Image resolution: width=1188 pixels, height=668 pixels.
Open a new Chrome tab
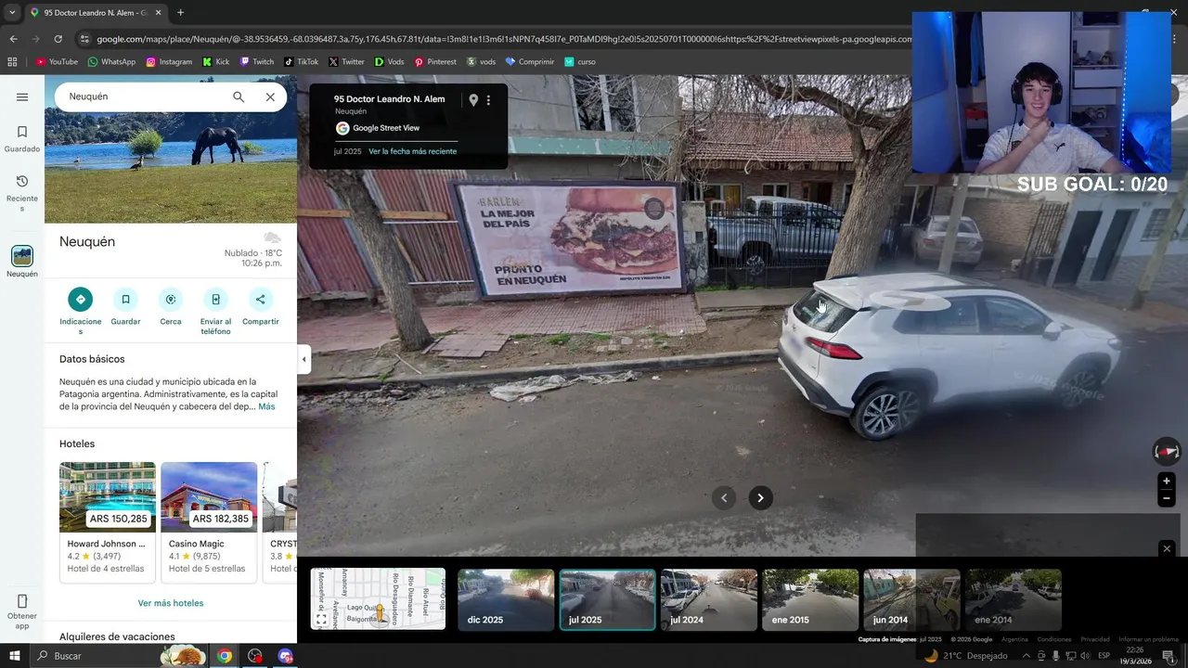point(180,13)
